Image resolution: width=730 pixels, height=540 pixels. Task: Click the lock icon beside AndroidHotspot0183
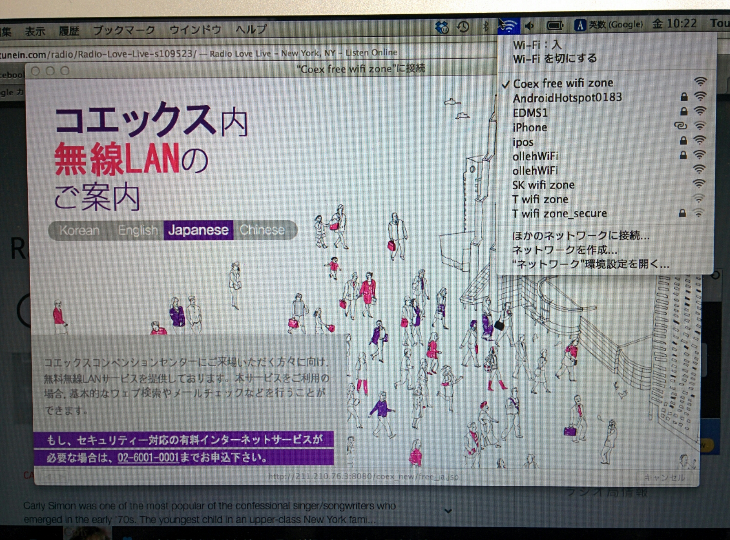684,97
